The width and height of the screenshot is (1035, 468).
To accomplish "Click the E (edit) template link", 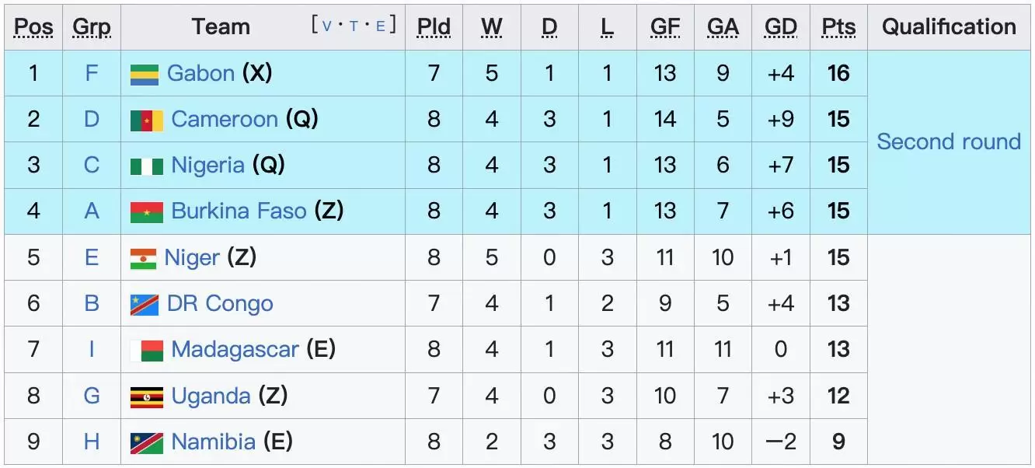I will click(x=381, y=26).
